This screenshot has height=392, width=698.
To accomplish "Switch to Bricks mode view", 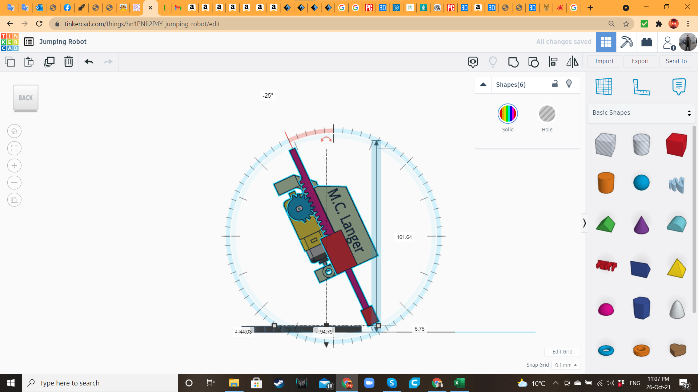I will [x=647, y=42].
